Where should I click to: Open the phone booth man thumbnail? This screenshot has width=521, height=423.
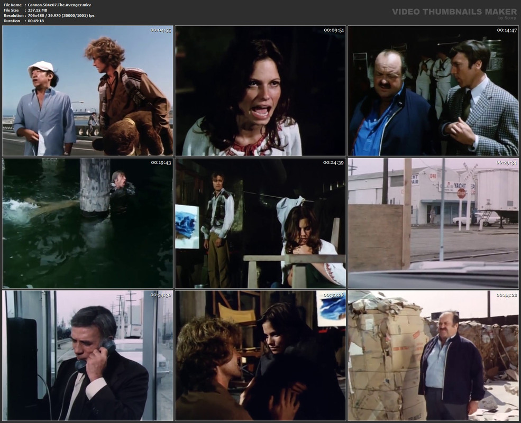[88, 356]
